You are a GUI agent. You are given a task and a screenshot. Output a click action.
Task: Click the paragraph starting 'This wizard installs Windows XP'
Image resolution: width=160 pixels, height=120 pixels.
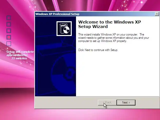point(113,38)
